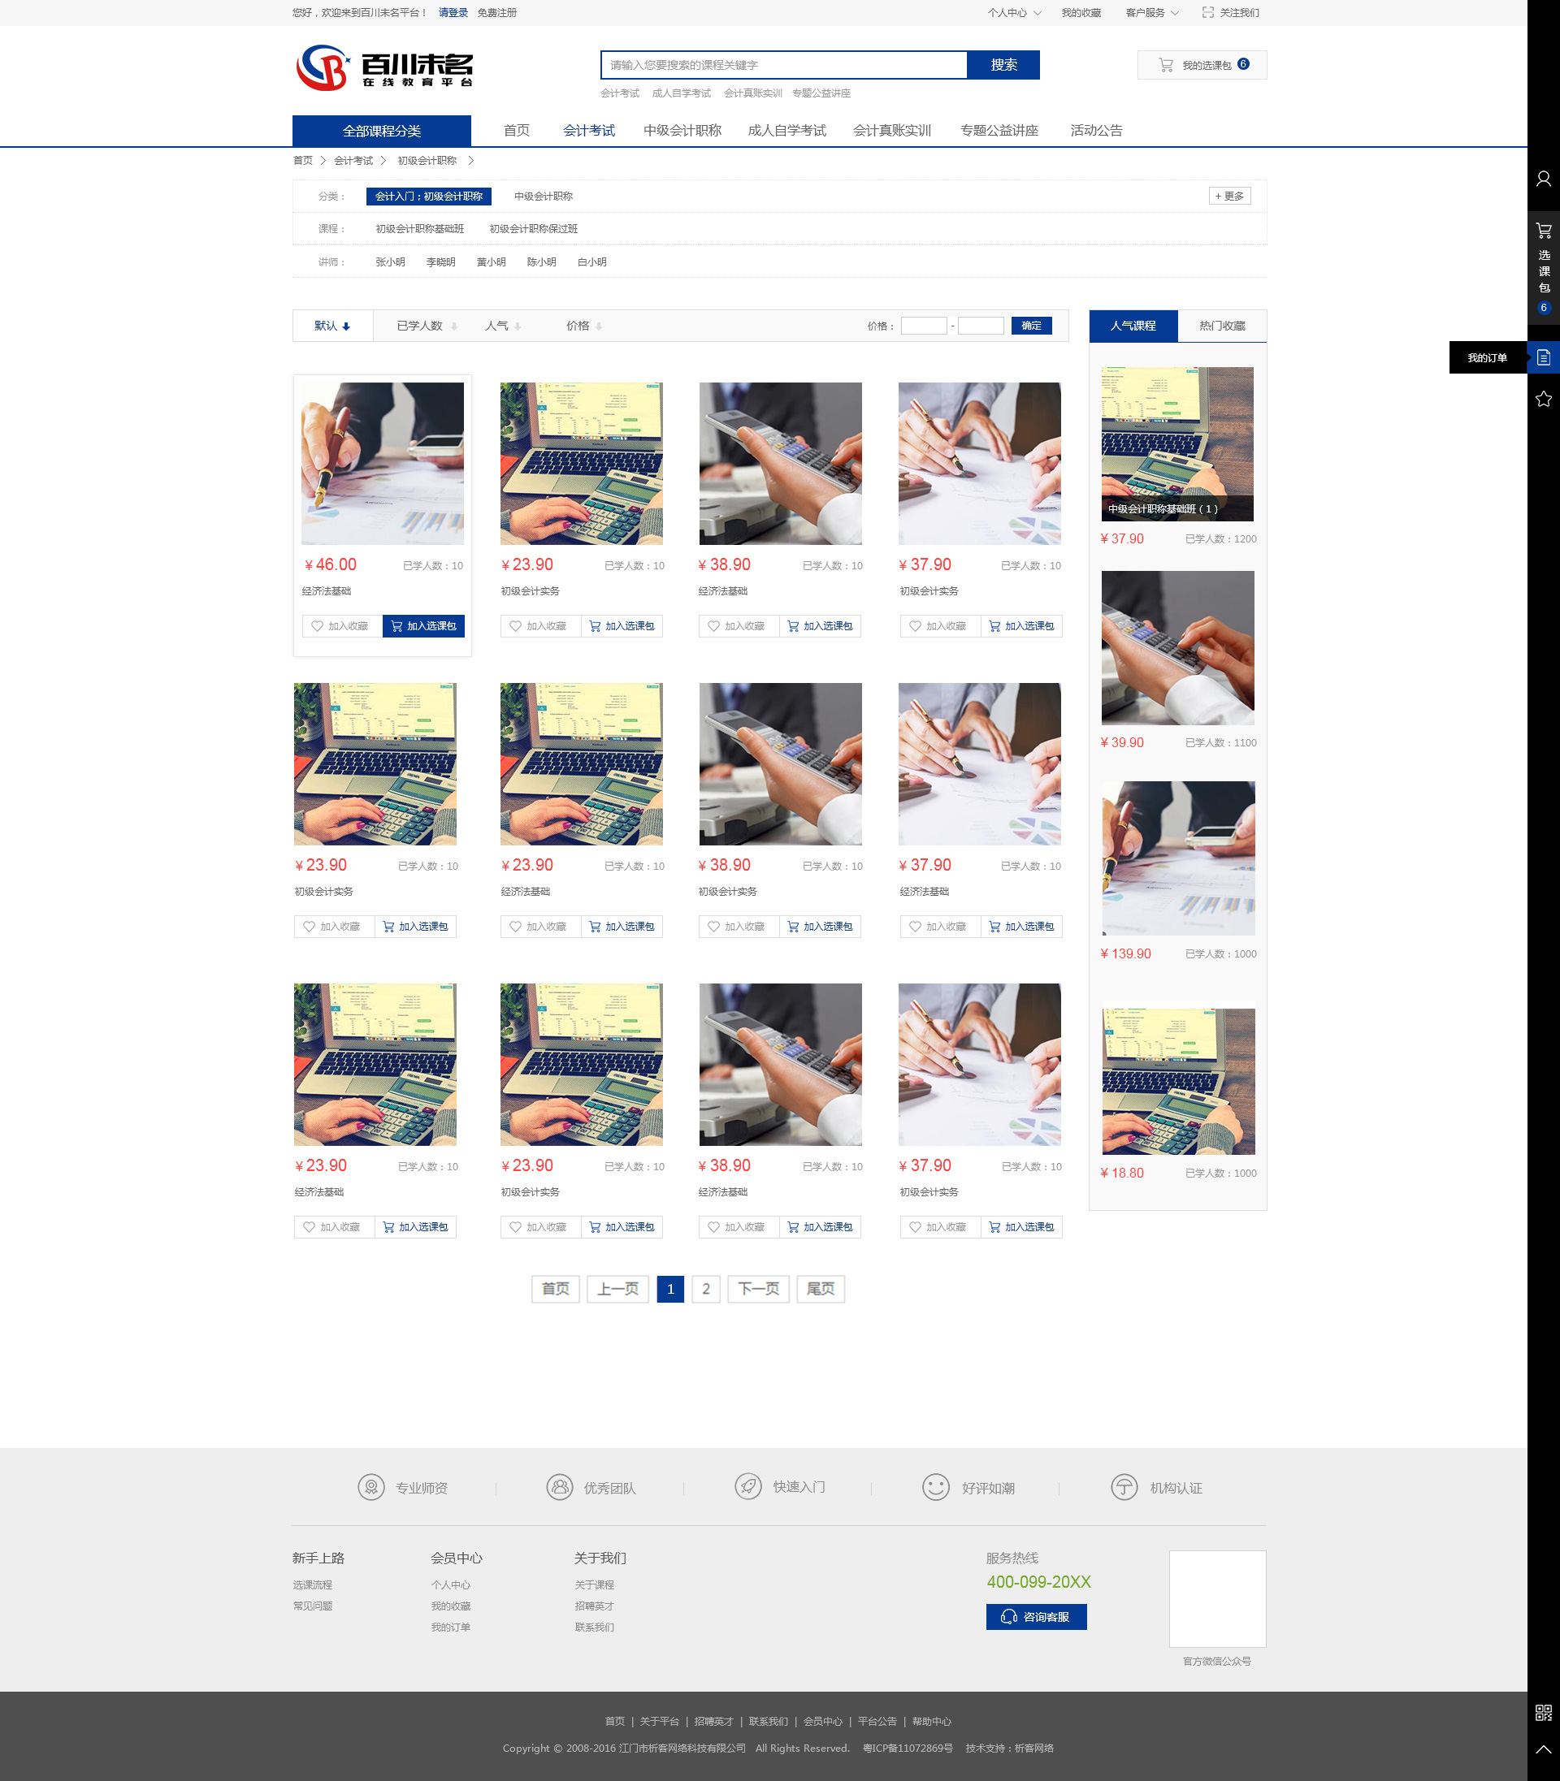Click the user profile icon in right sidebar
This screenshot has height=1781, width=1560.
(x=1543, y=179)
